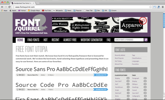Screen dimensions: 165x100
Task: Click the DOWNLOAD OTF button
Action: [x=101, y=90]
